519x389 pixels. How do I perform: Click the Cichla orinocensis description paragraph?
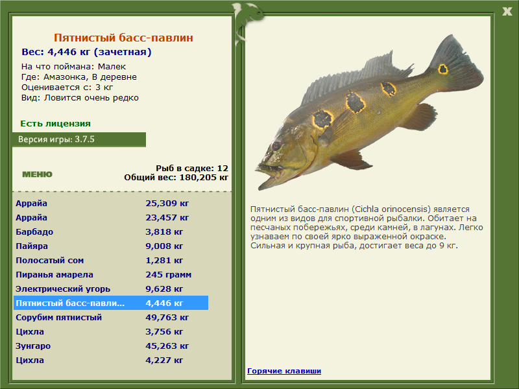(x=367, y=228)
